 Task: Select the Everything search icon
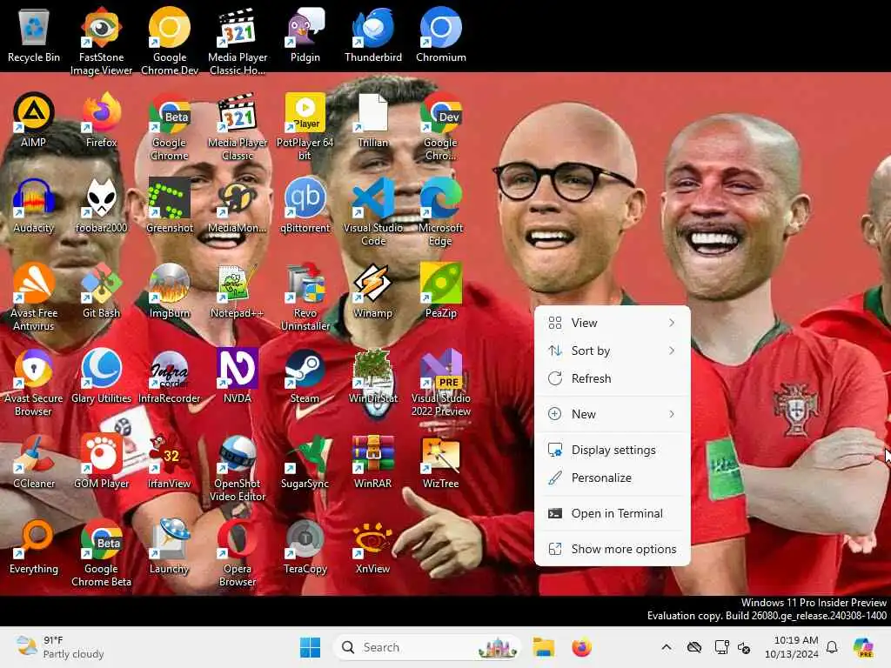click(34, 546)
